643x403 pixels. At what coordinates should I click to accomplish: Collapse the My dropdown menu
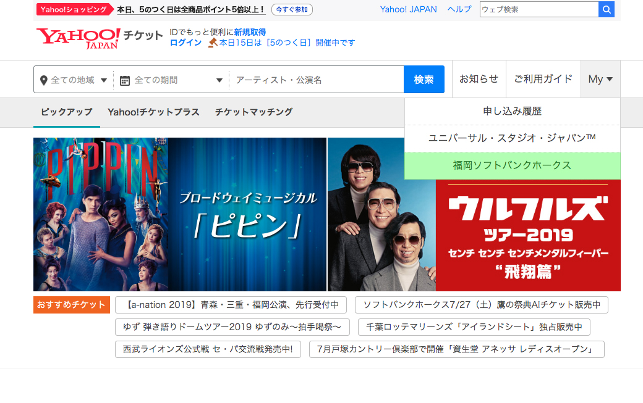pyautogui.click(x=600, y=79)
